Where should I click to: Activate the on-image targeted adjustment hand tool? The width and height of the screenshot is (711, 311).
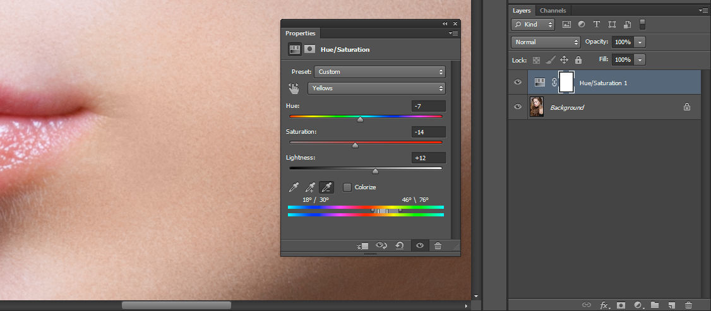point(294,88)
